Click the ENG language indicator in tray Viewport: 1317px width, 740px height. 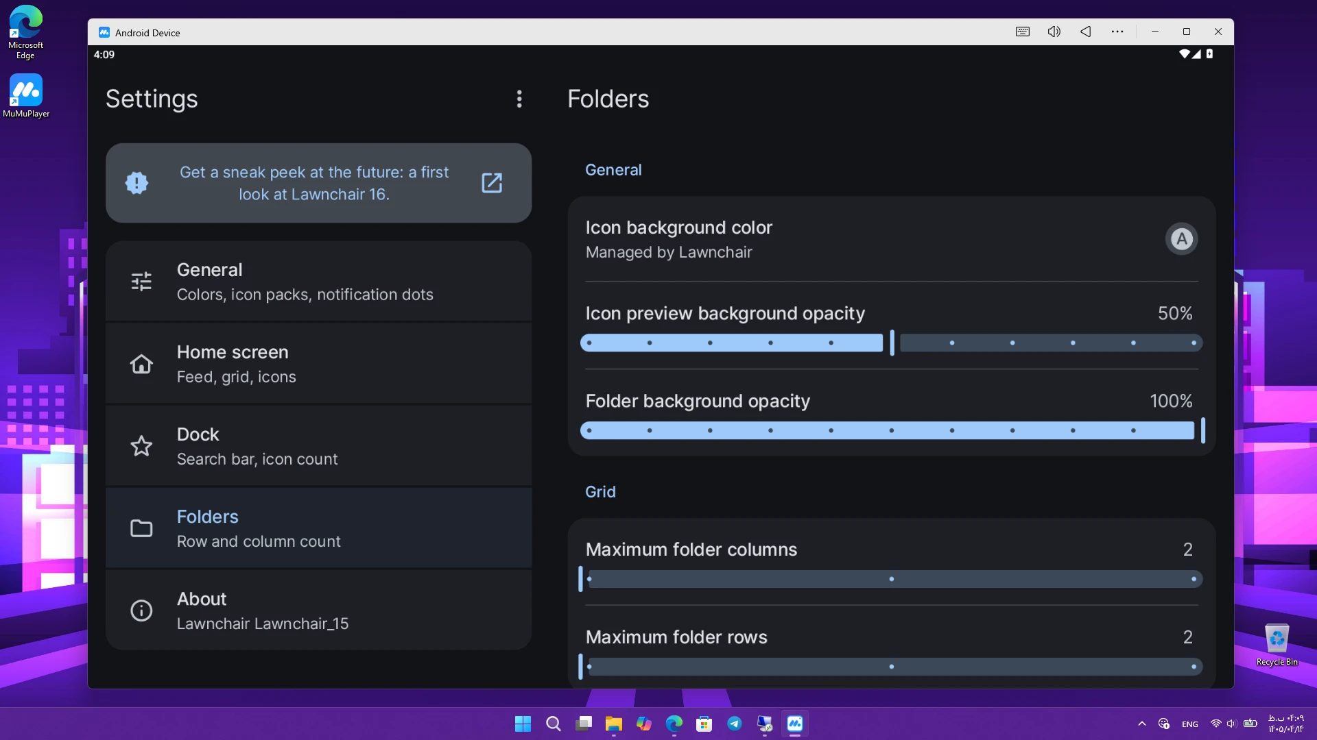click(1190, 724)
